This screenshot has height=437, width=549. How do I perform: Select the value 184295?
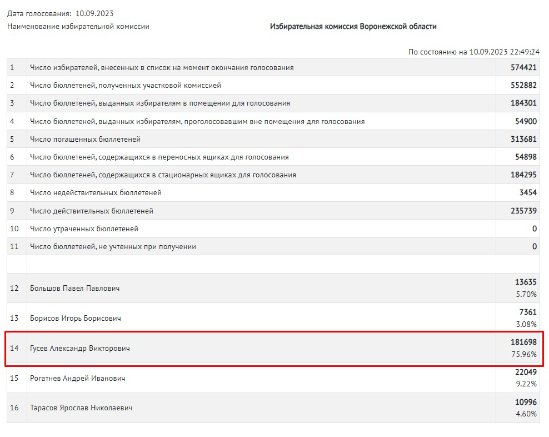click(x=523, y=175)
